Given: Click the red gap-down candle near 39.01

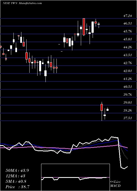Looking at the screenshot, I should (x=102, y=107).
